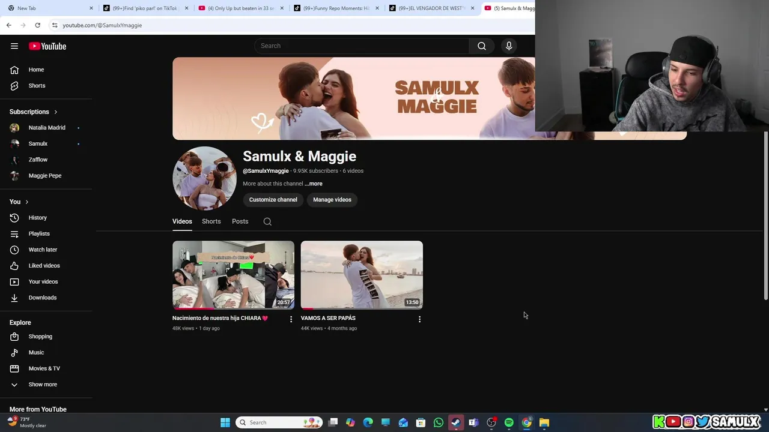Expand the You section chevron
The image size is (769, 432).
[26, 202]
